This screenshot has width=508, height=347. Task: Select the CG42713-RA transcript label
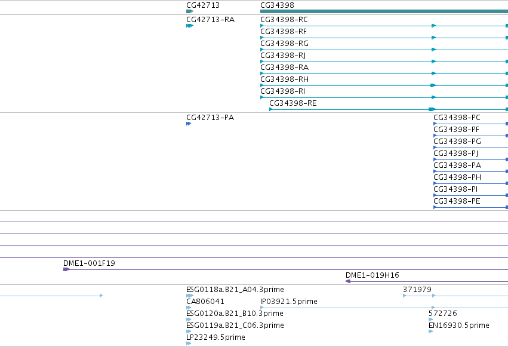point(210,20)
